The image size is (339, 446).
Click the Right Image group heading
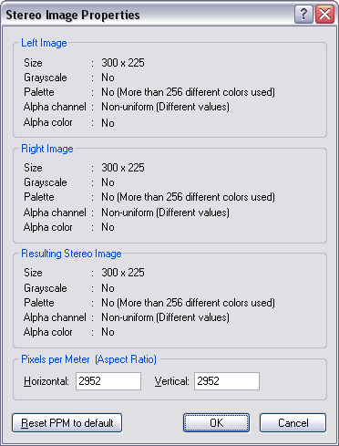[47, 149]
